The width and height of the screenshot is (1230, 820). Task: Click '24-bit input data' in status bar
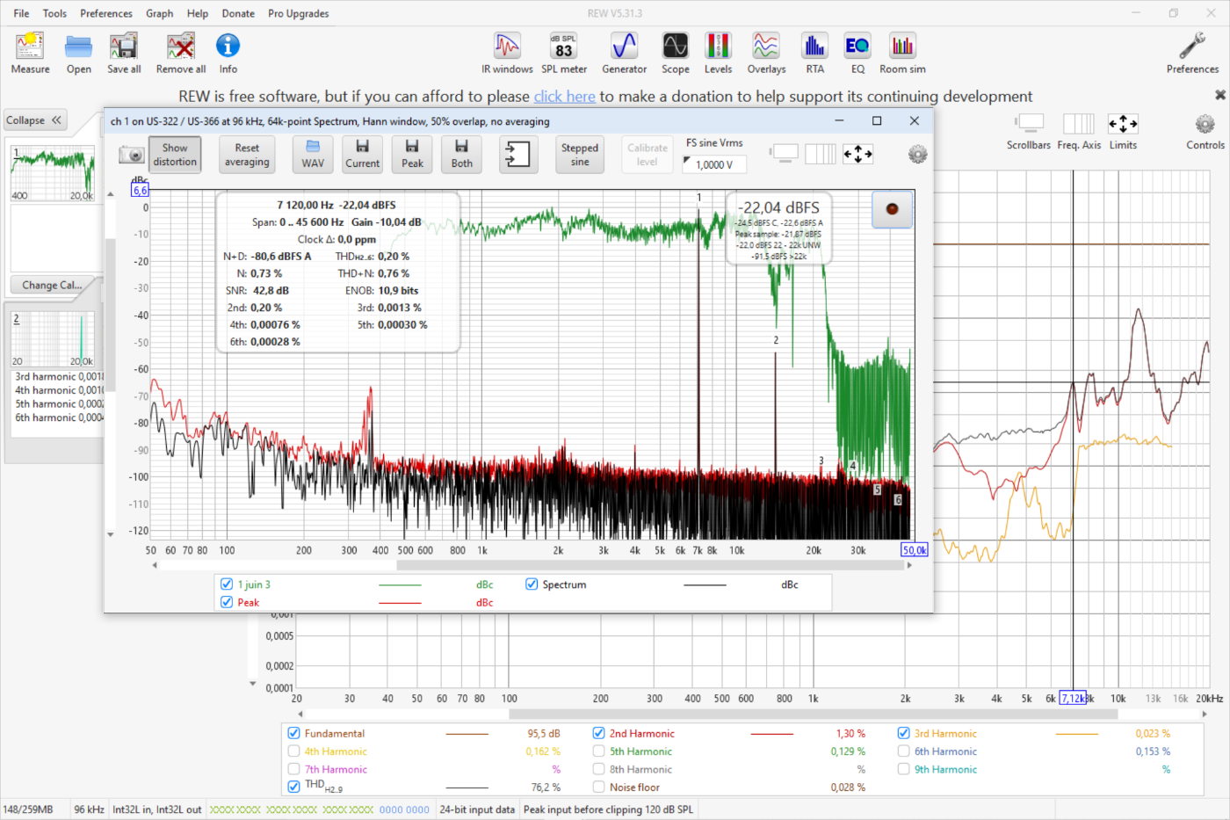tap(477, 809)
